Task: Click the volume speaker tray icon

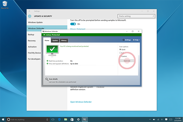Action: tap(162, 120)
